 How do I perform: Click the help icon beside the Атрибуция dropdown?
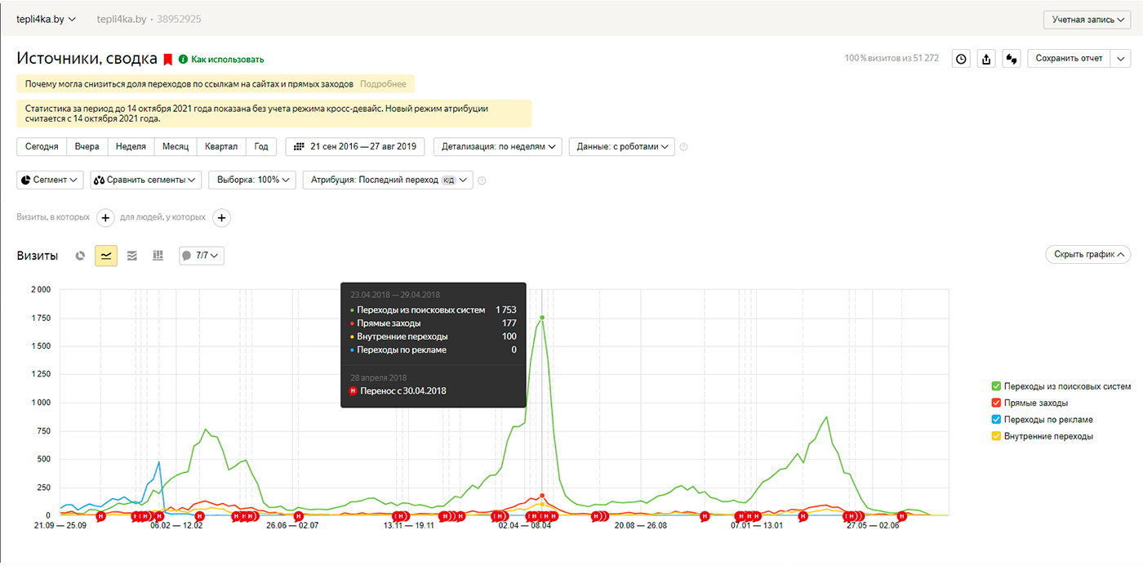[482, 180]
